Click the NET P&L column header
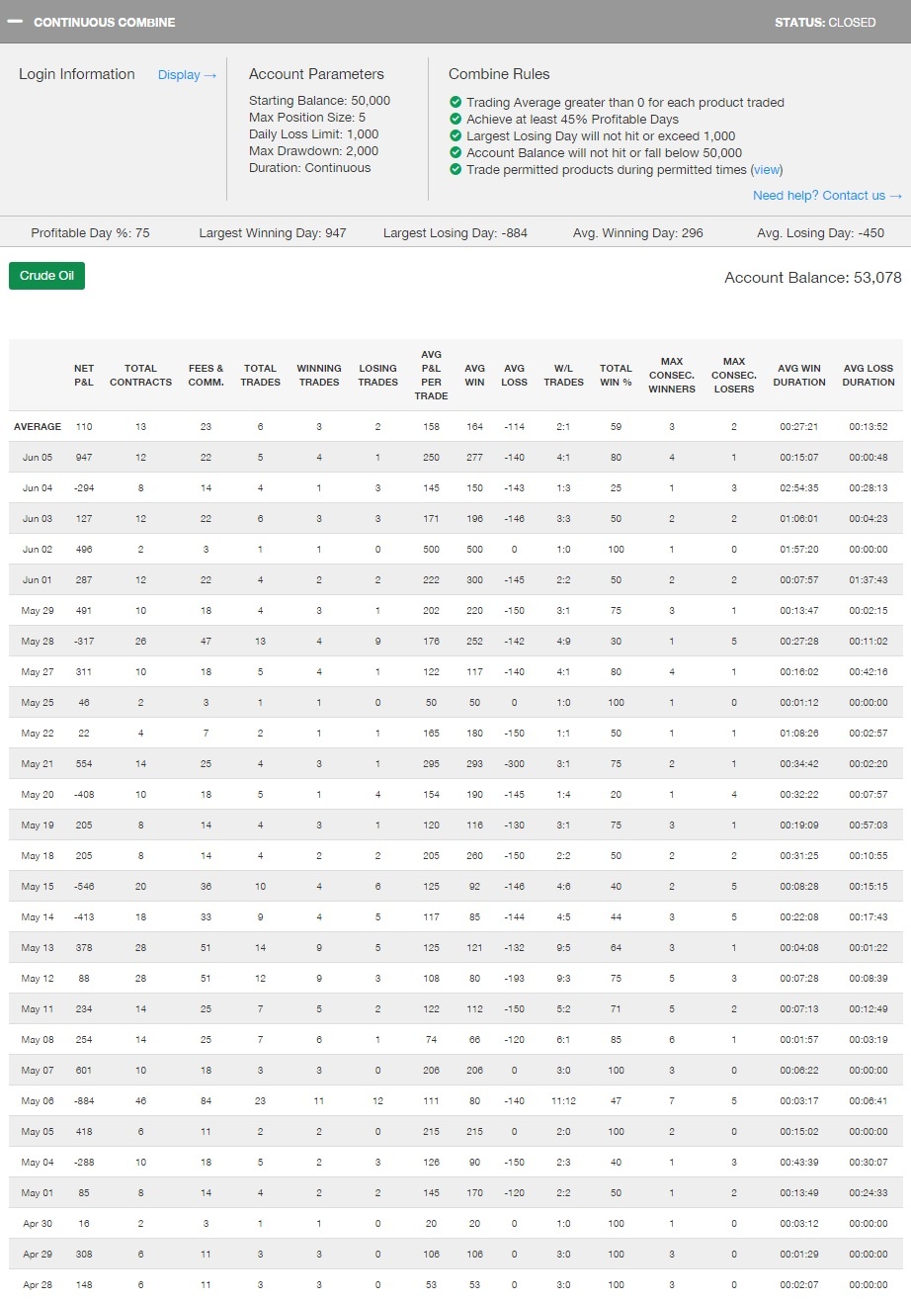Image resolution: width=911 pixels, height=1302 pixels. 84,375
